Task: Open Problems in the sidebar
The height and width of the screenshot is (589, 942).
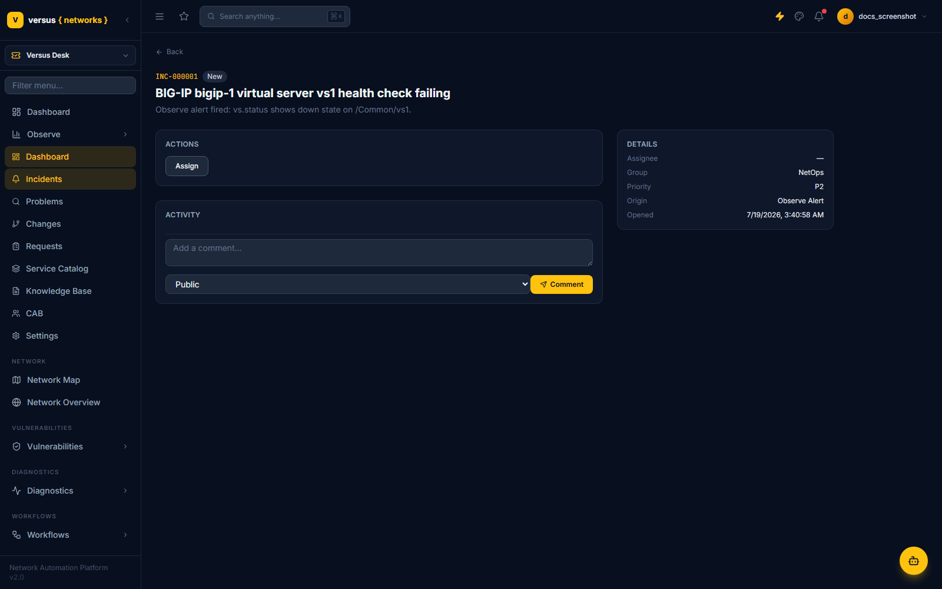Action: point(70,201)
